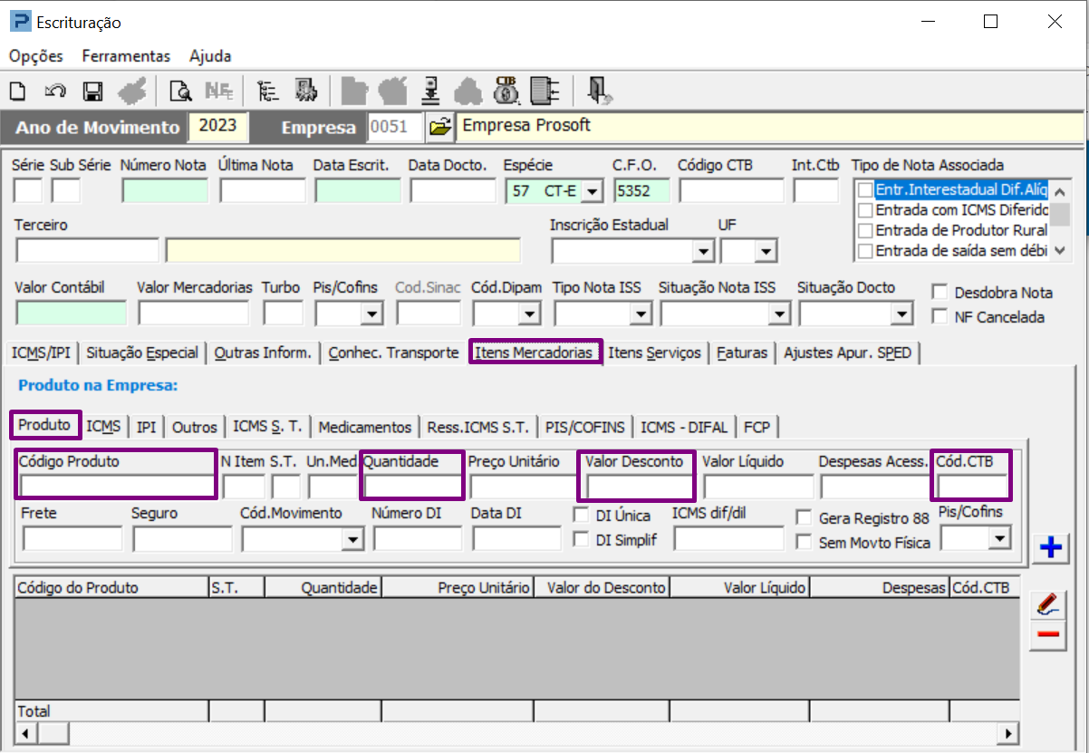Open the Situação Docto dropdown
1089x753 pixels.
click(x=901, y=314)
